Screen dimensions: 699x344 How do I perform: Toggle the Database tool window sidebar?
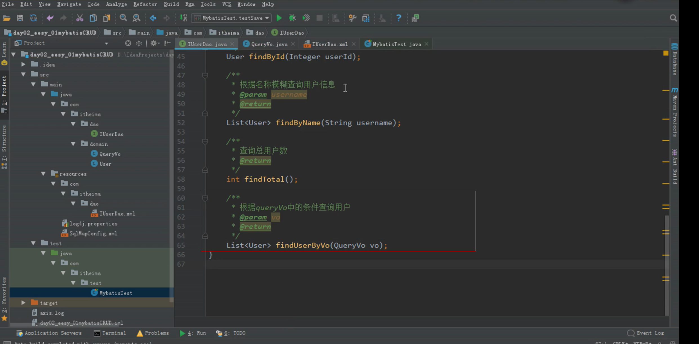pyautogui.click(x=675, y=60)
